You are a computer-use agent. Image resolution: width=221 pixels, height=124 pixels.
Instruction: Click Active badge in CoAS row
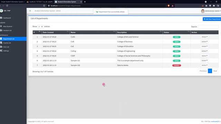pyautogui.click(x=176, y=37)
